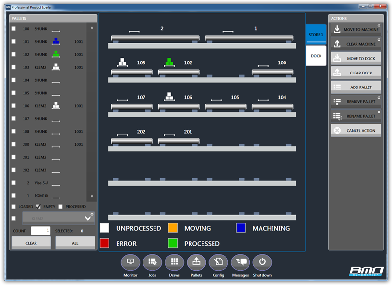Tick the checkbox for pallet 101
This screenshot has width=392, height=285.
point(13,42)
